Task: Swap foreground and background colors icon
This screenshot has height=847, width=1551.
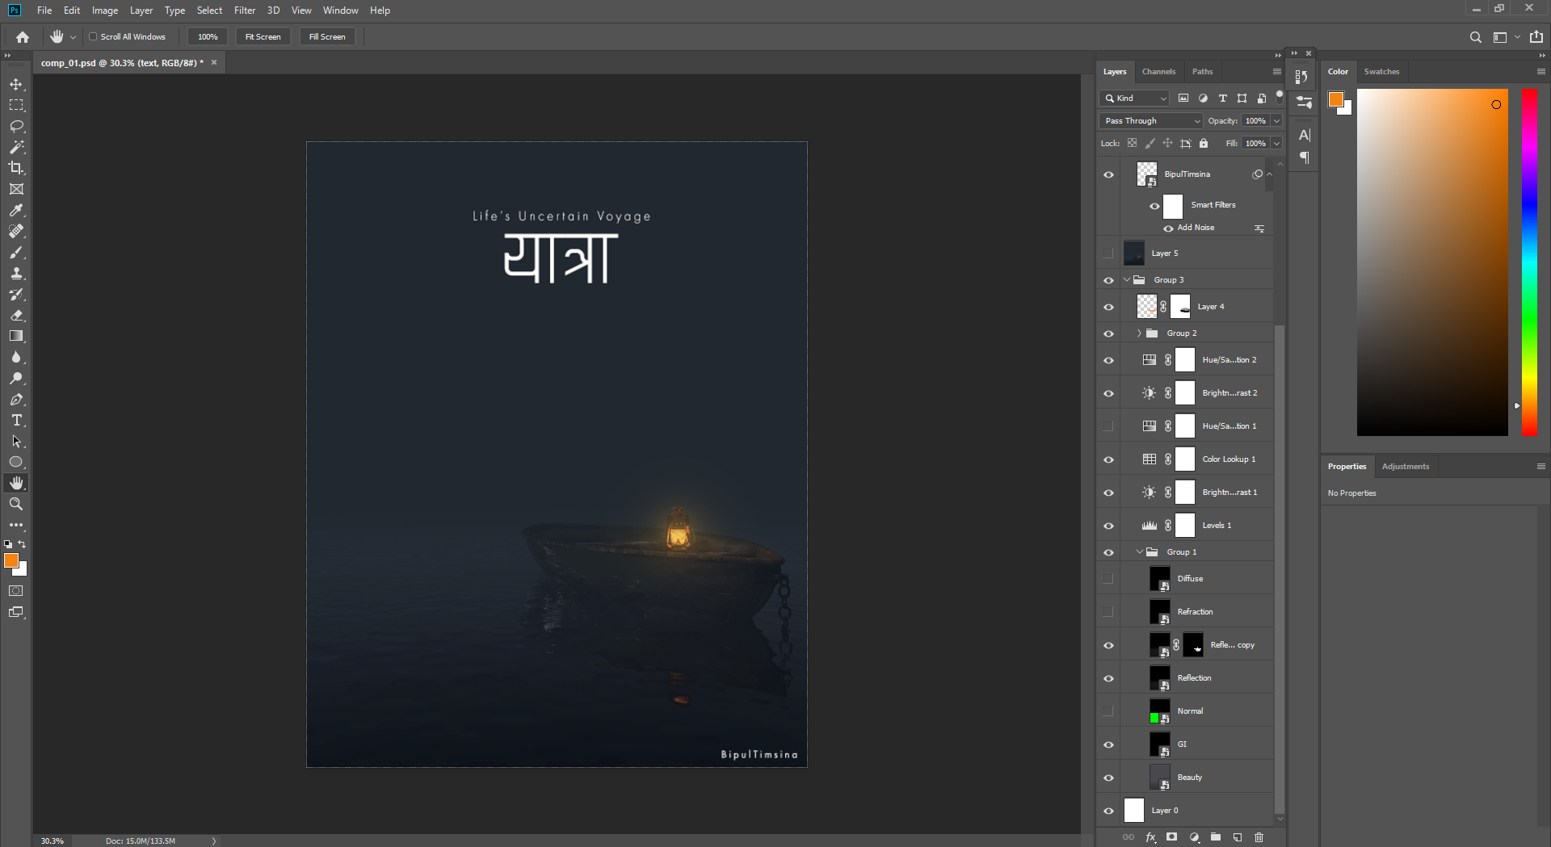Action: click(x=22, y=544)
